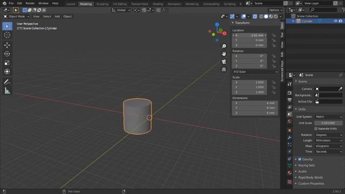The height and width of the screenshot is (194, 345).
Task: Open the Object Data green triangle tab
Action: click(289, 165)
